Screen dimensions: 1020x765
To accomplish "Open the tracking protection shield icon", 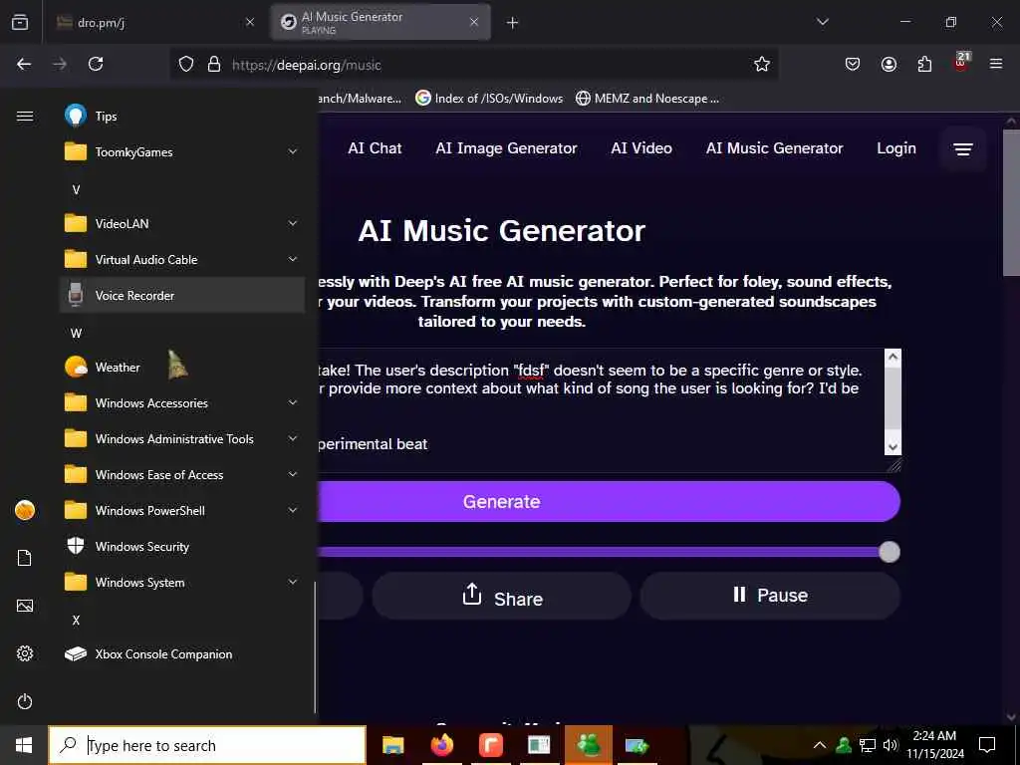I will click(186, 64).
